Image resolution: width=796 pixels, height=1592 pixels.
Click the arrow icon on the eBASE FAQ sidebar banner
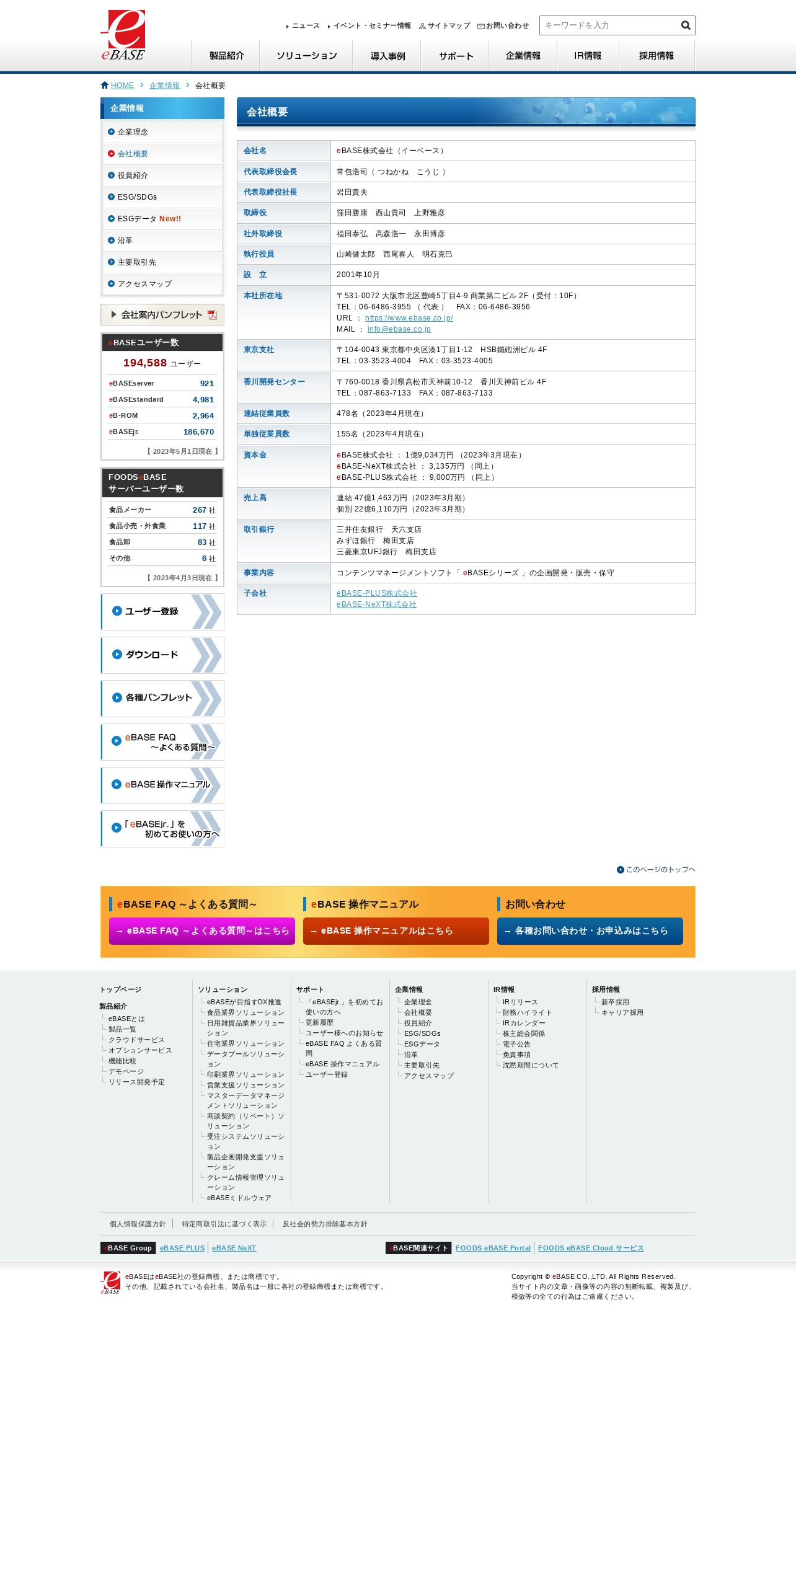tap(116, 741)
